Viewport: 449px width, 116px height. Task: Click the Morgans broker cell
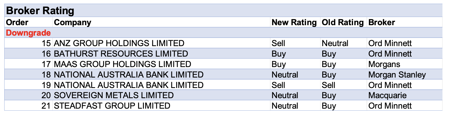(384, 64)
